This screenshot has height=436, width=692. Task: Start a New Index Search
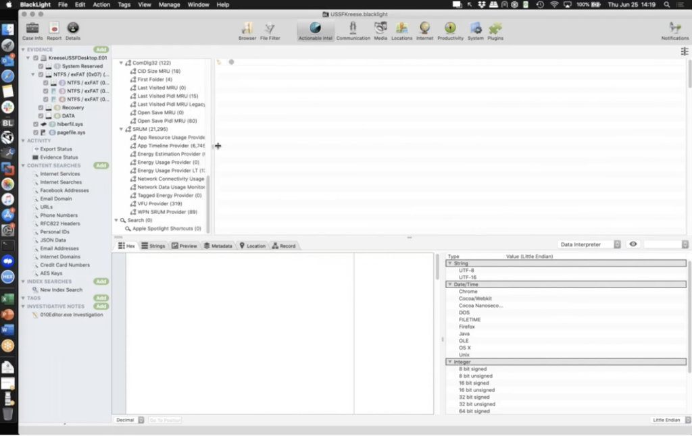click(x=61, y=290)
